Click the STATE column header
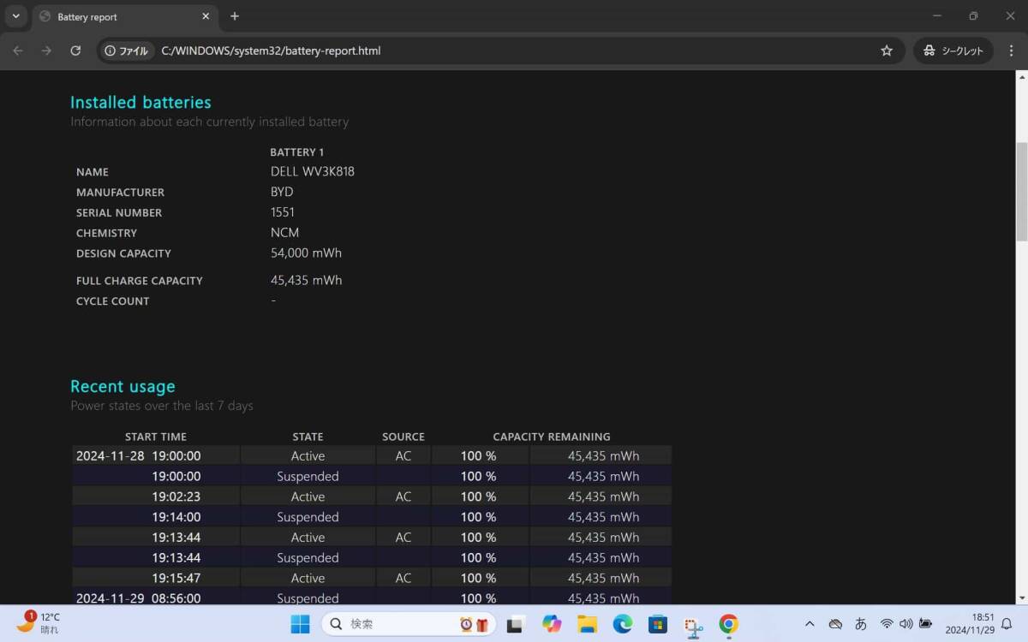The width and height of the screenshot is (1028, 642). click(308, 437)
